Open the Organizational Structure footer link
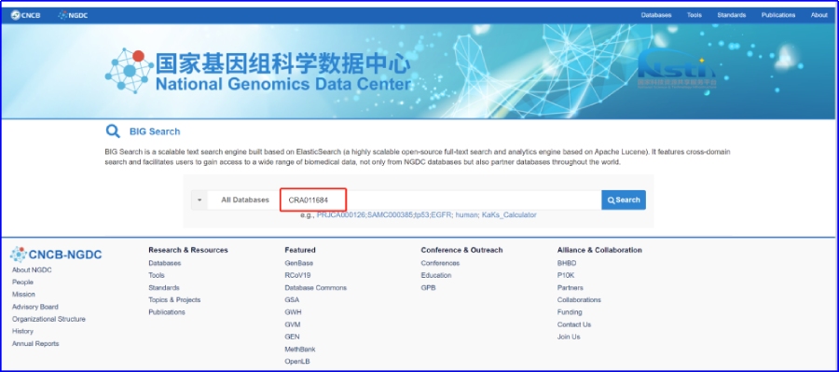The width and height of the screenshot is (839, 372). coord(48,319)
